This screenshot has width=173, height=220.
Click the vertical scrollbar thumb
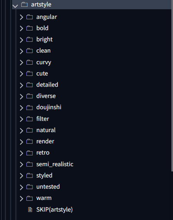click(x=172, y=86)
